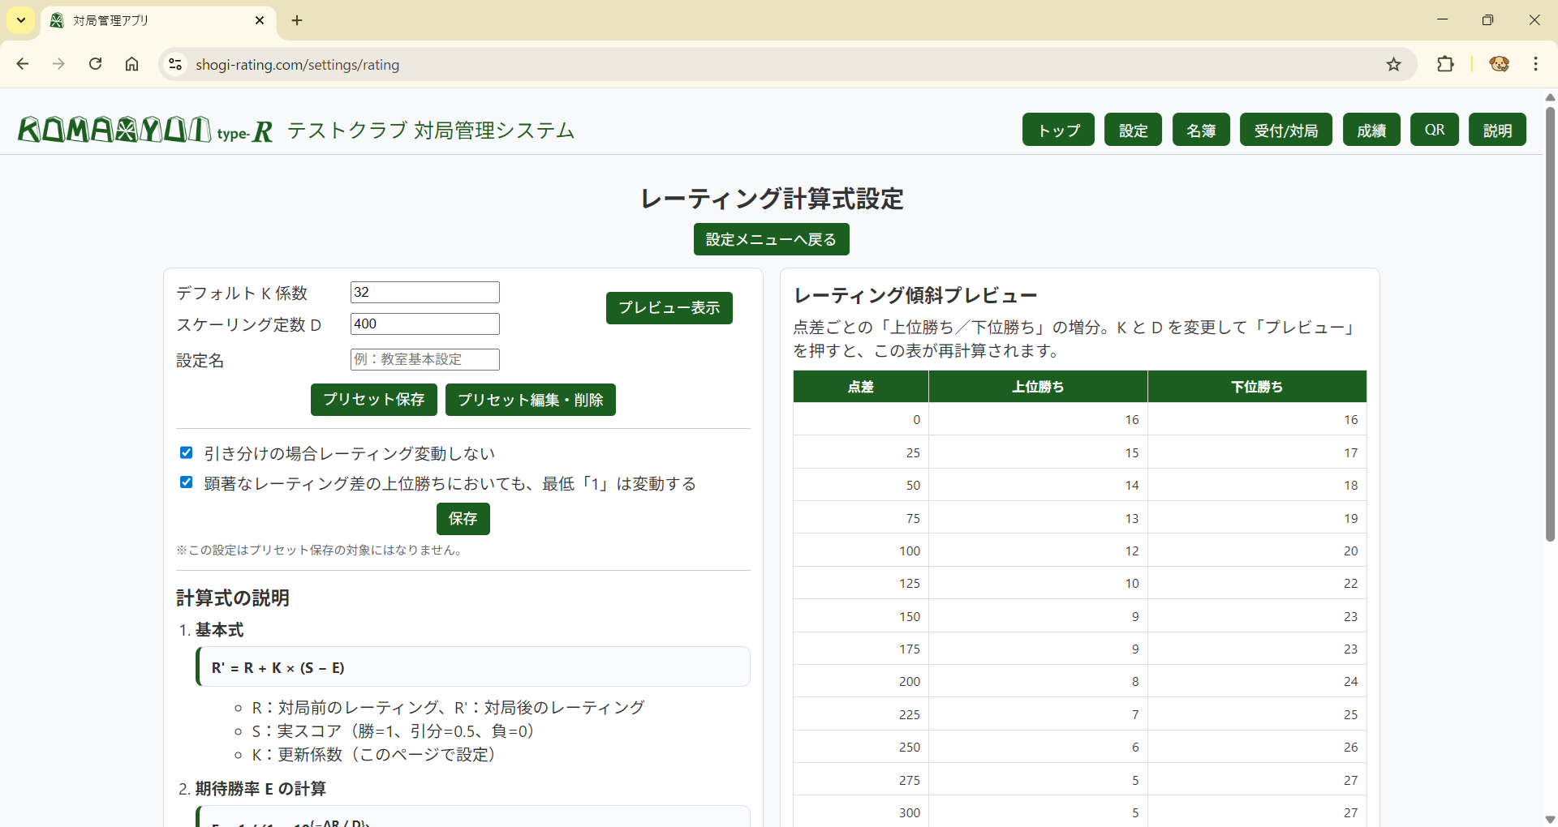Click the browser back arrow icon
This screenshot has height=827, width=1558.
[23, 64]
